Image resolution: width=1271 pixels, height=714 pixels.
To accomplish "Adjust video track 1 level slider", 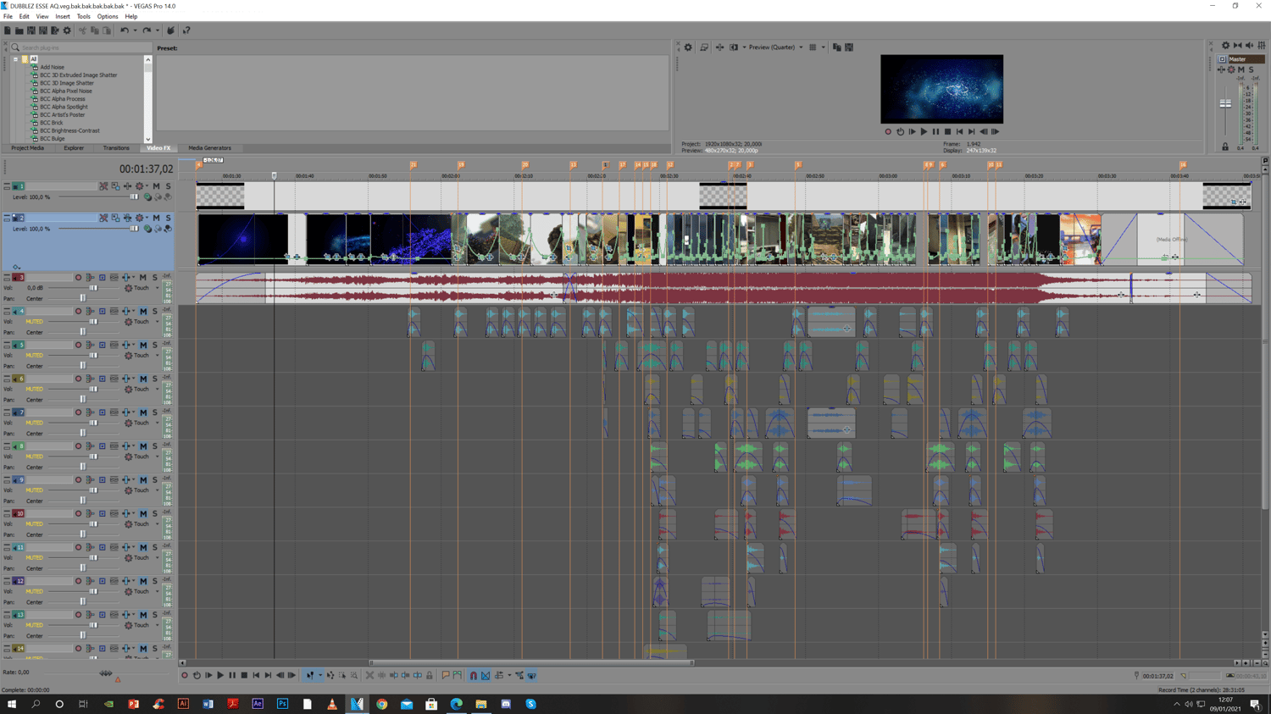I will [133, 197].
